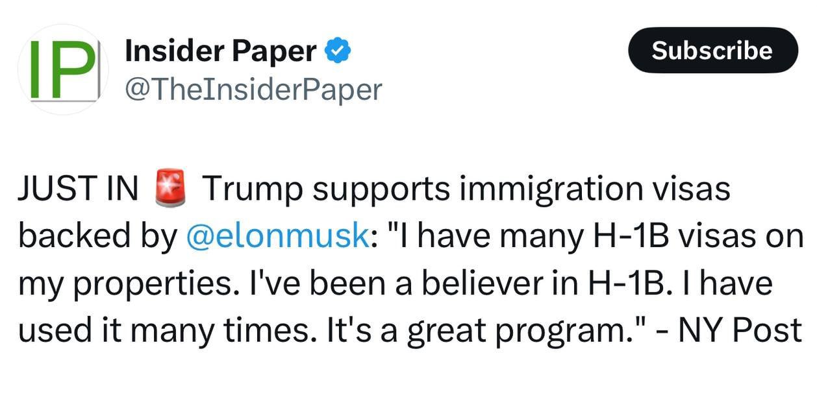Viewport: 817px width, 397px height.
Task: Click the words "backed by" in tweet
Action: click(97, 236)
